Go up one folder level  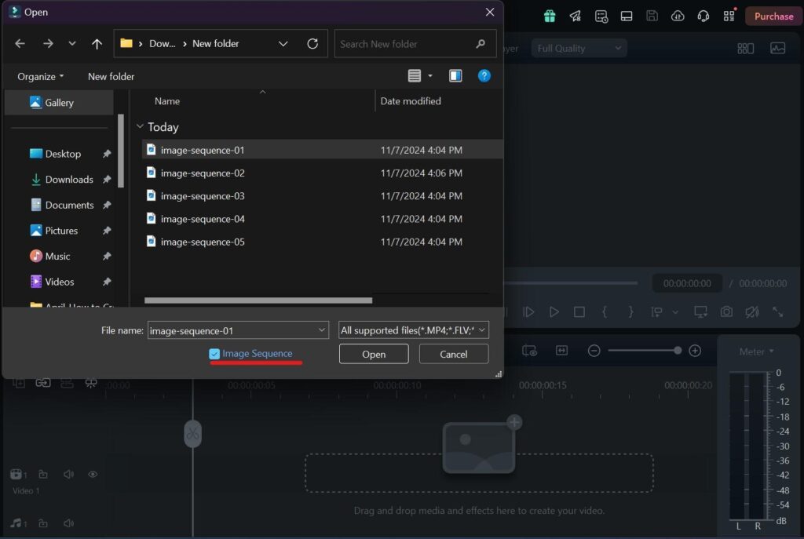pos(97,44)
